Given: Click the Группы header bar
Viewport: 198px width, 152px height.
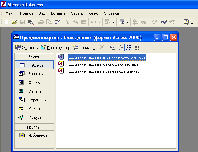Looking at the screenshot, I should (x=34, y=127).
